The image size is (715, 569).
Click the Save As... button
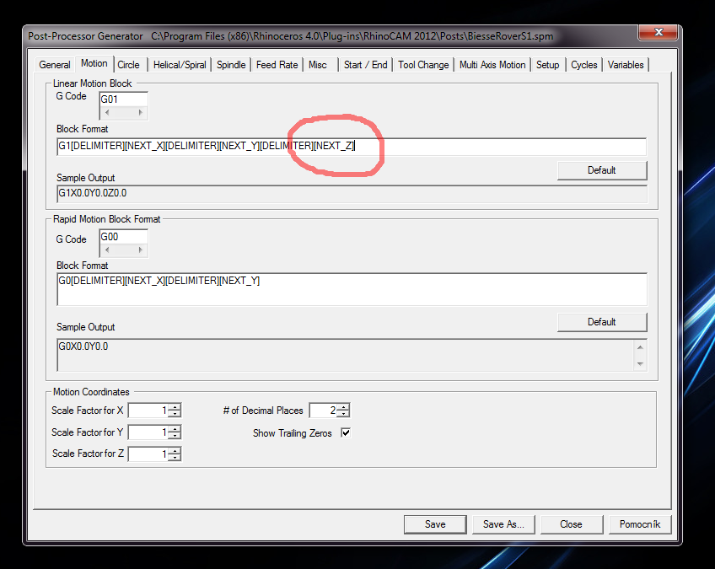(503, 524)
